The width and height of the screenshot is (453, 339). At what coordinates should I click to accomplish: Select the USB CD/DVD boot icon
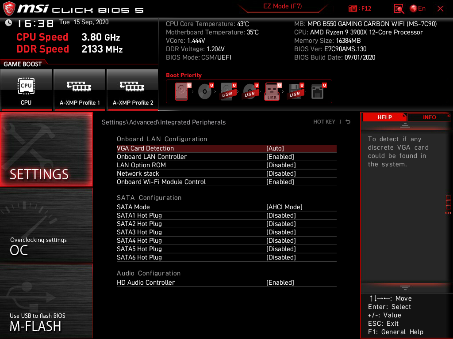click(x=251, y=91)
